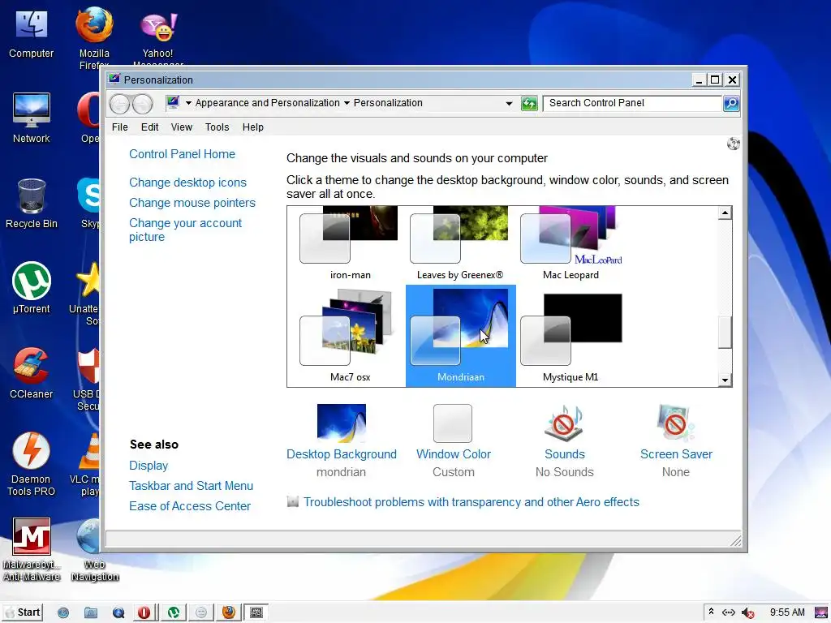Click Change your account picture link
The height and width of the screenshot is (623, 831).
tap(186, 230)
